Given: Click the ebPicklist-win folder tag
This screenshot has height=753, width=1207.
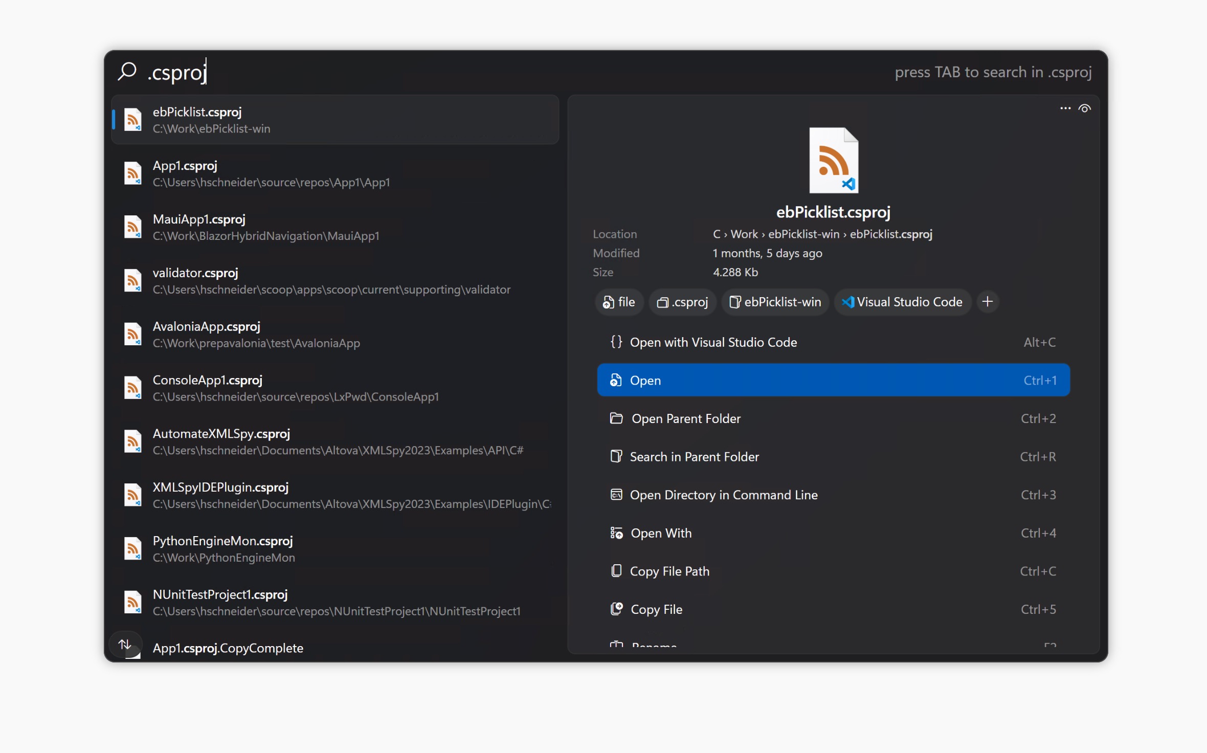Looking at the screenshot, I should 775,302.
